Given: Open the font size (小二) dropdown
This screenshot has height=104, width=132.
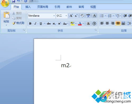Looking at the screenshot, I should click(x=66, y=16).
